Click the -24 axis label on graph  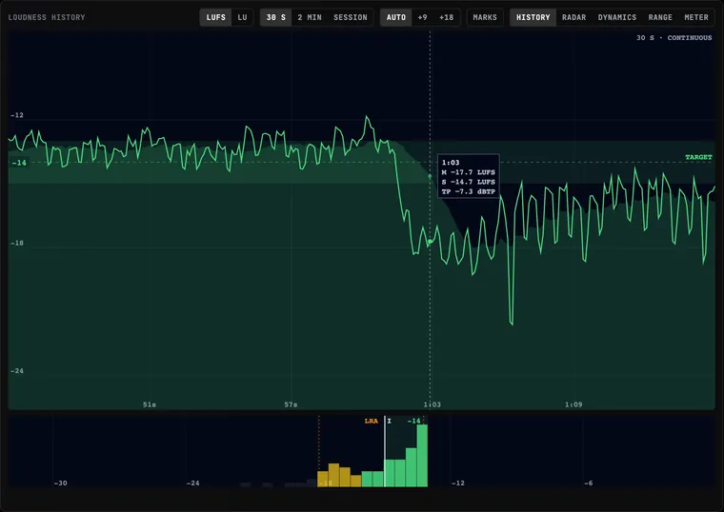pyautogui.click(x=16, y=371)
